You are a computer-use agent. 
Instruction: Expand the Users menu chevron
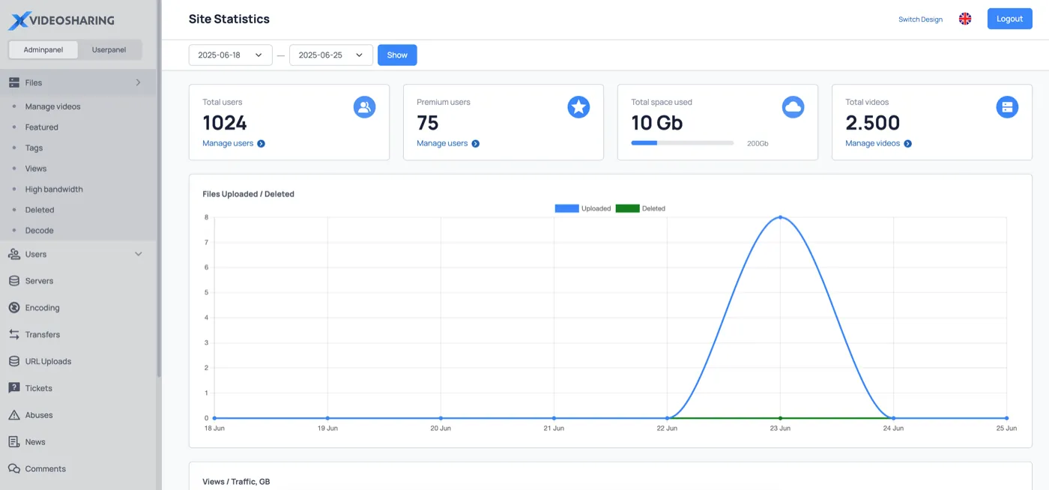(138, 254)
